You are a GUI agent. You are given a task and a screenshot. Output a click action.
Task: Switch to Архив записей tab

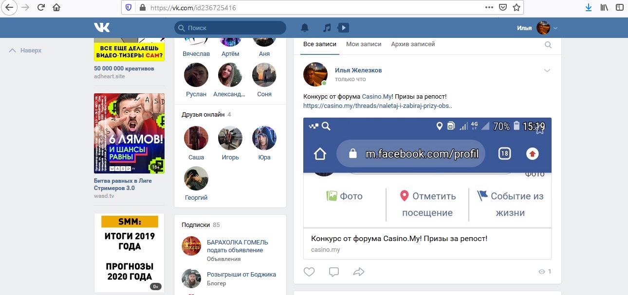click(413, 44)
